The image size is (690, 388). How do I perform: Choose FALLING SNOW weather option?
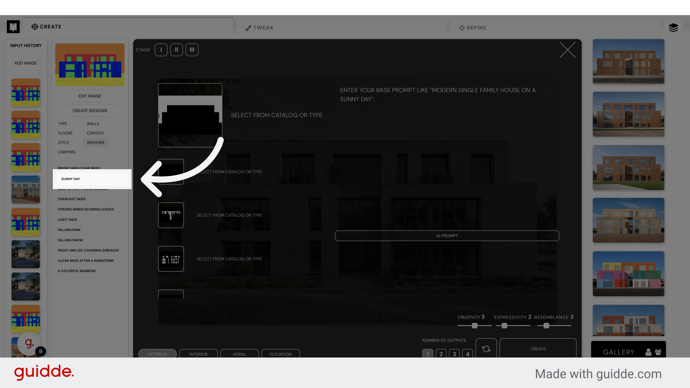70,240
